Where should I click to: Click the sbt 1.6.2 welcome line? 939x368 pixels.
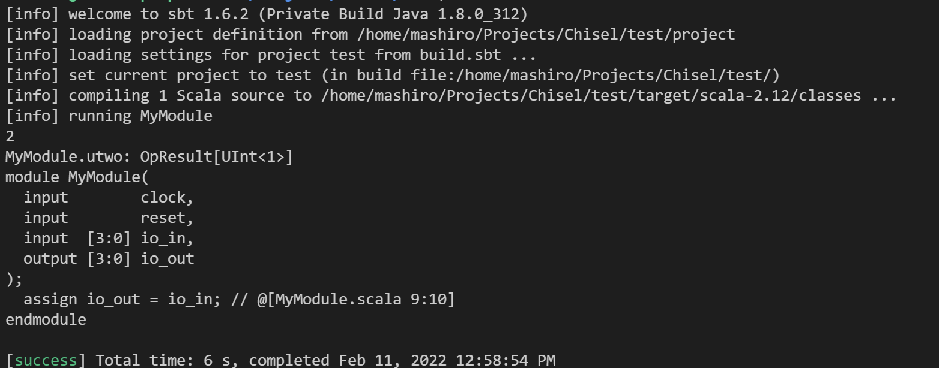click(x=267, y=14)
